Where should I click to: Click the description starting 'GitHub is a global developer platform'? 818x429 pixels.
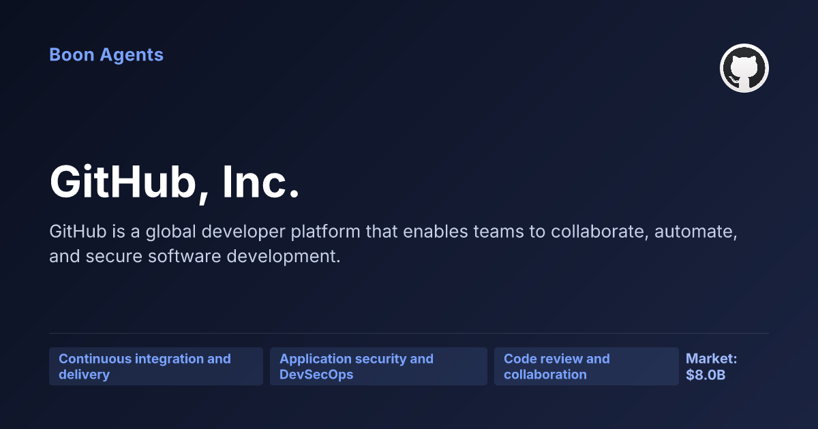click(x=394, y=244)
